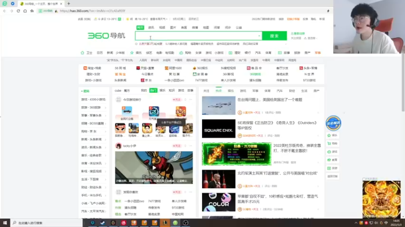
Task: Bookmark this page with the star icon
Action: [32, 11]
